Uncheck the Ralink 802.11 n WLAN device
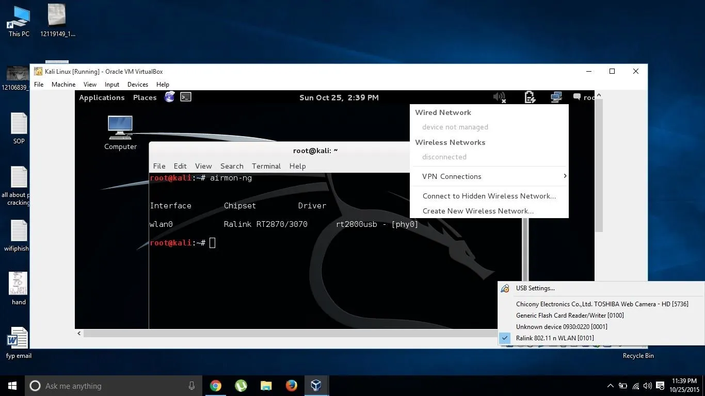Screen dimensions: 705x396 [555, 338]
